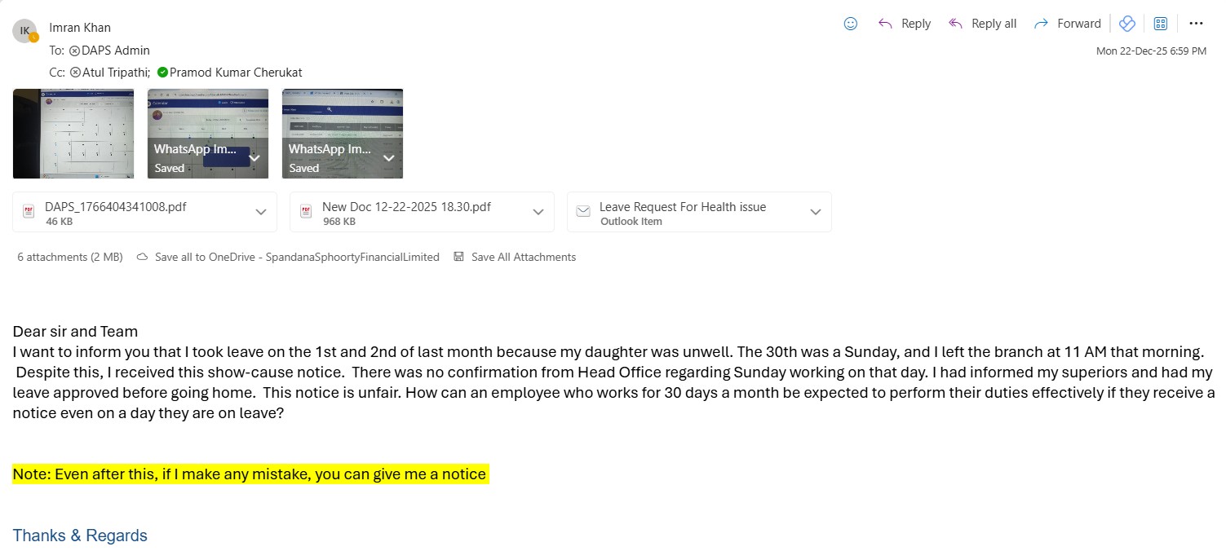This screenshot has width=1226, height=551.
Task: Expand the second WhatsApp image attachment chevron
Action: click(x=254, y=158)
